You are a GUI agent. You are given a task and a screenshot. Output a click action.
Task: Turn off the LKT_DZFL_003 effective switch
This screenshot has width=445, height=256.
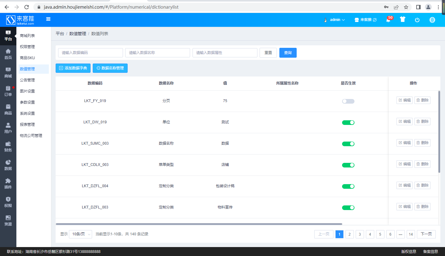(348, 208)
